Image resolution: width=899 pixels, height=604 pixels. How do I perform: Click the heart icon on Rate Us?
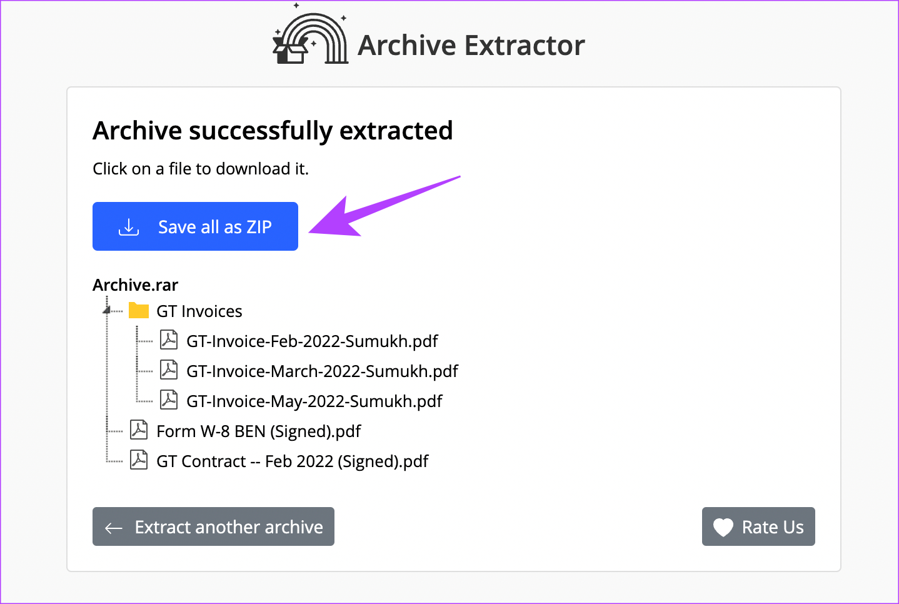pyautogui.click(x=723, y=527)
